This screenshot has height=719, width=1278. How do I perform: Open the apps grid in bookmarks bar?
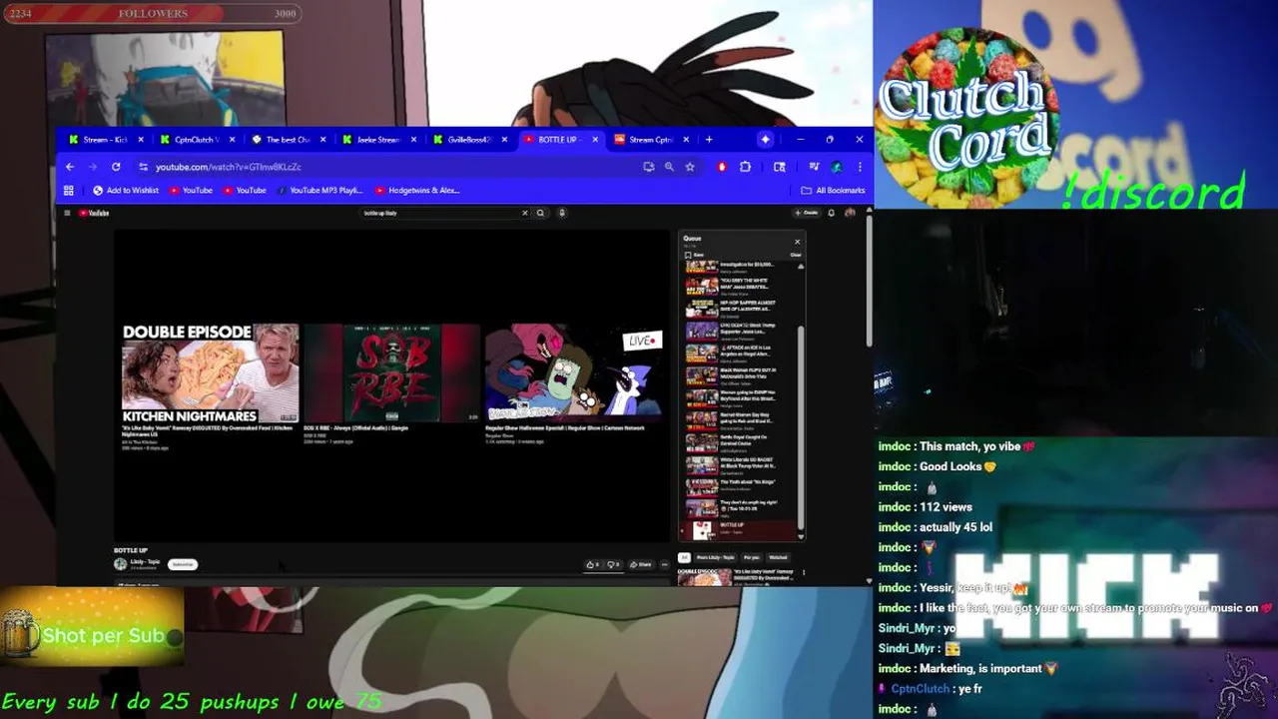[x=69, y=190]
